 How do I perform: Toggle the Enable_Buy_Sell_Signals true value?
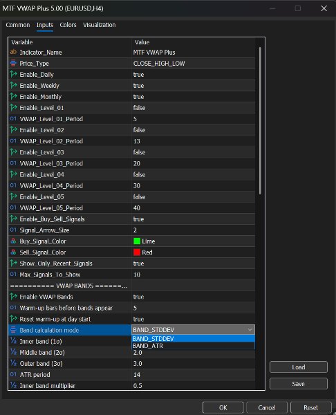click(x=138, y=219)
